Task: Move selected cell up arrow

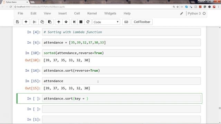Action: click(59, 22)
